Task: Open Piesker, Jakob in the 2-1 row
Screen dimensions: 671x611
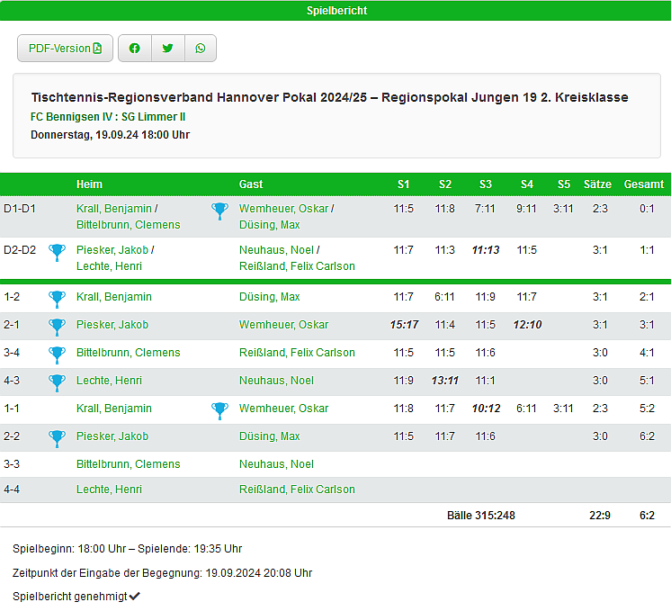Action: tap(112, 325)
